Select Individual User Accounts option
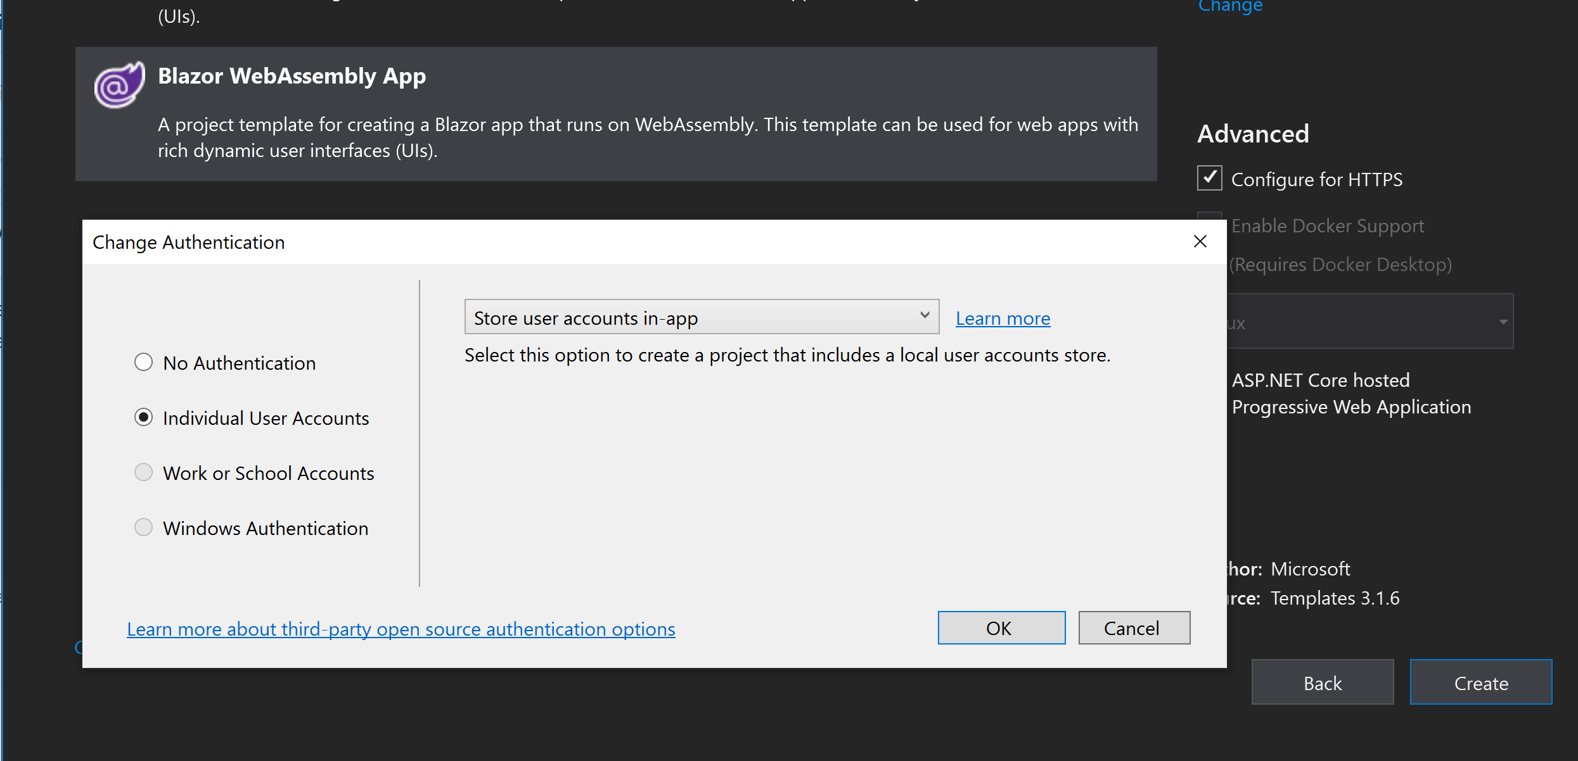The height and width of the screenshot is (761, 1578). pyautogui.click(x=143, y=417)
